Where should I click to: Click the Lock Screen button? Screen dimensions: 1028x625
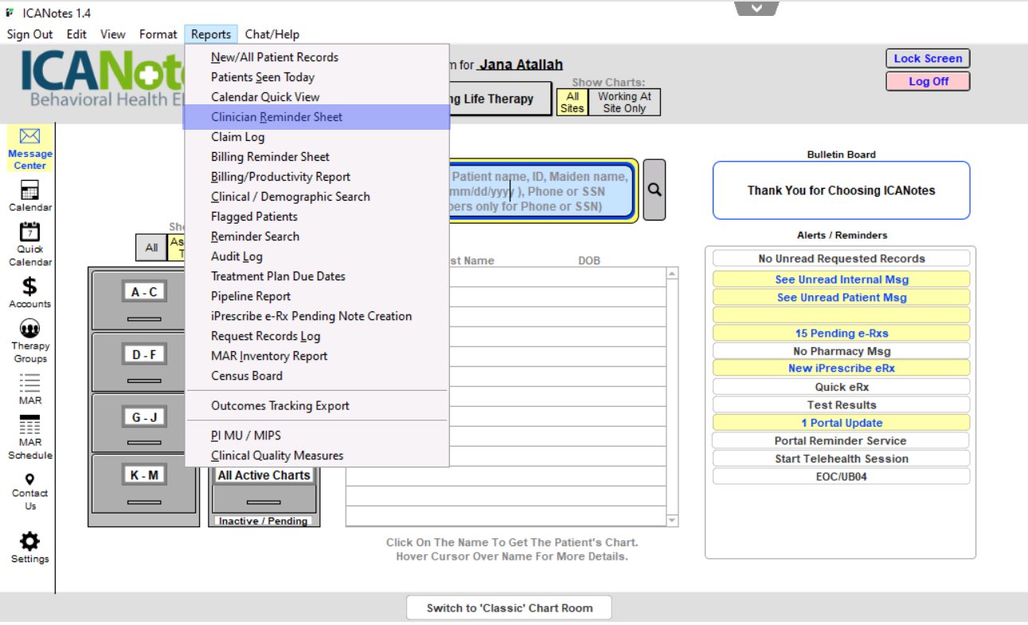928,58
